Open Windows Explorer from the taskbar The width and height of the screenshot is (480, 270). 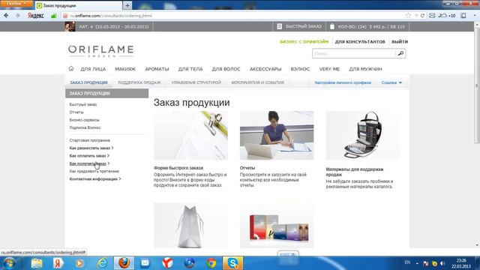tap(37, 263)
